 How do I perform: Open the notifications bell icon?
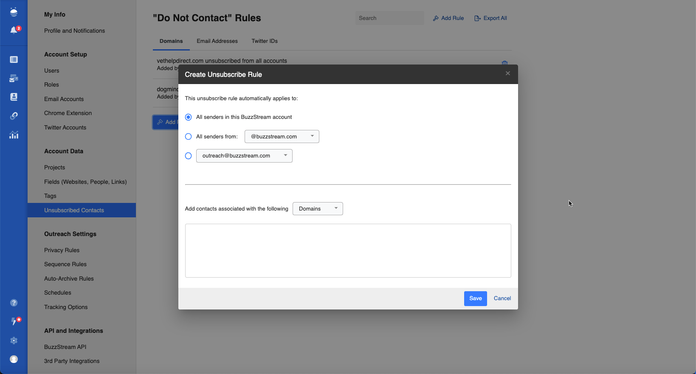coord(14,30)
